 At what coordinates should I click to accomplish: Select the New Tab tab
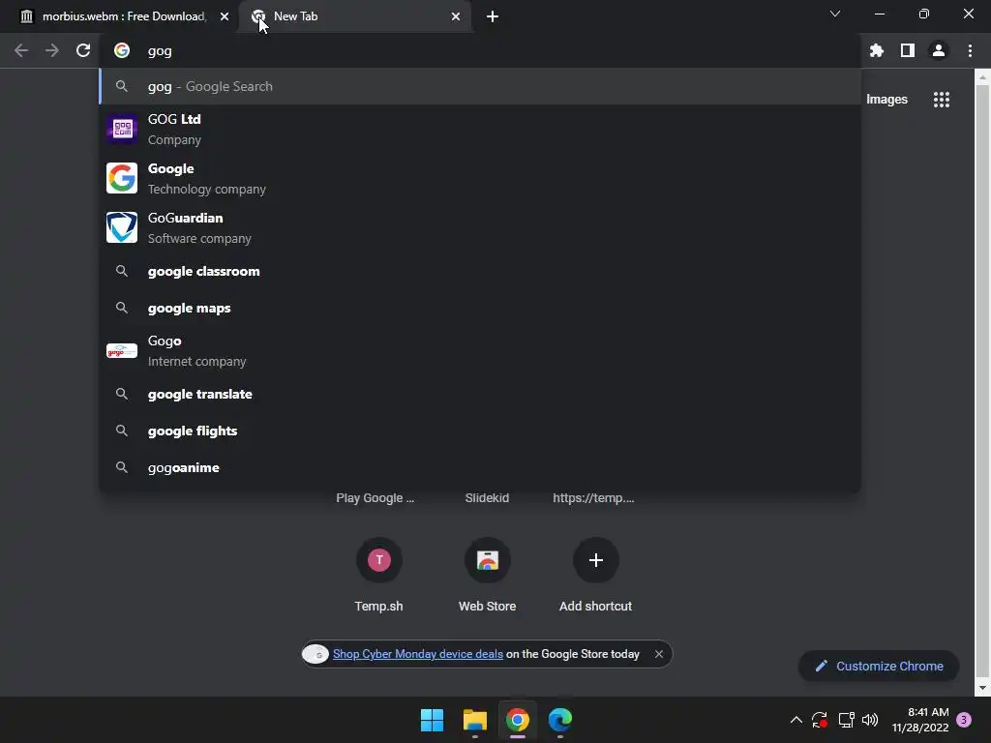[x=357, y=16]
